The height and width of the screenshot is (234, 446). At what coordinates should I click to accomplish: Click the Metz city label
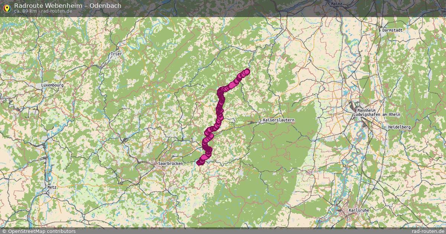[x=52, y=187]
